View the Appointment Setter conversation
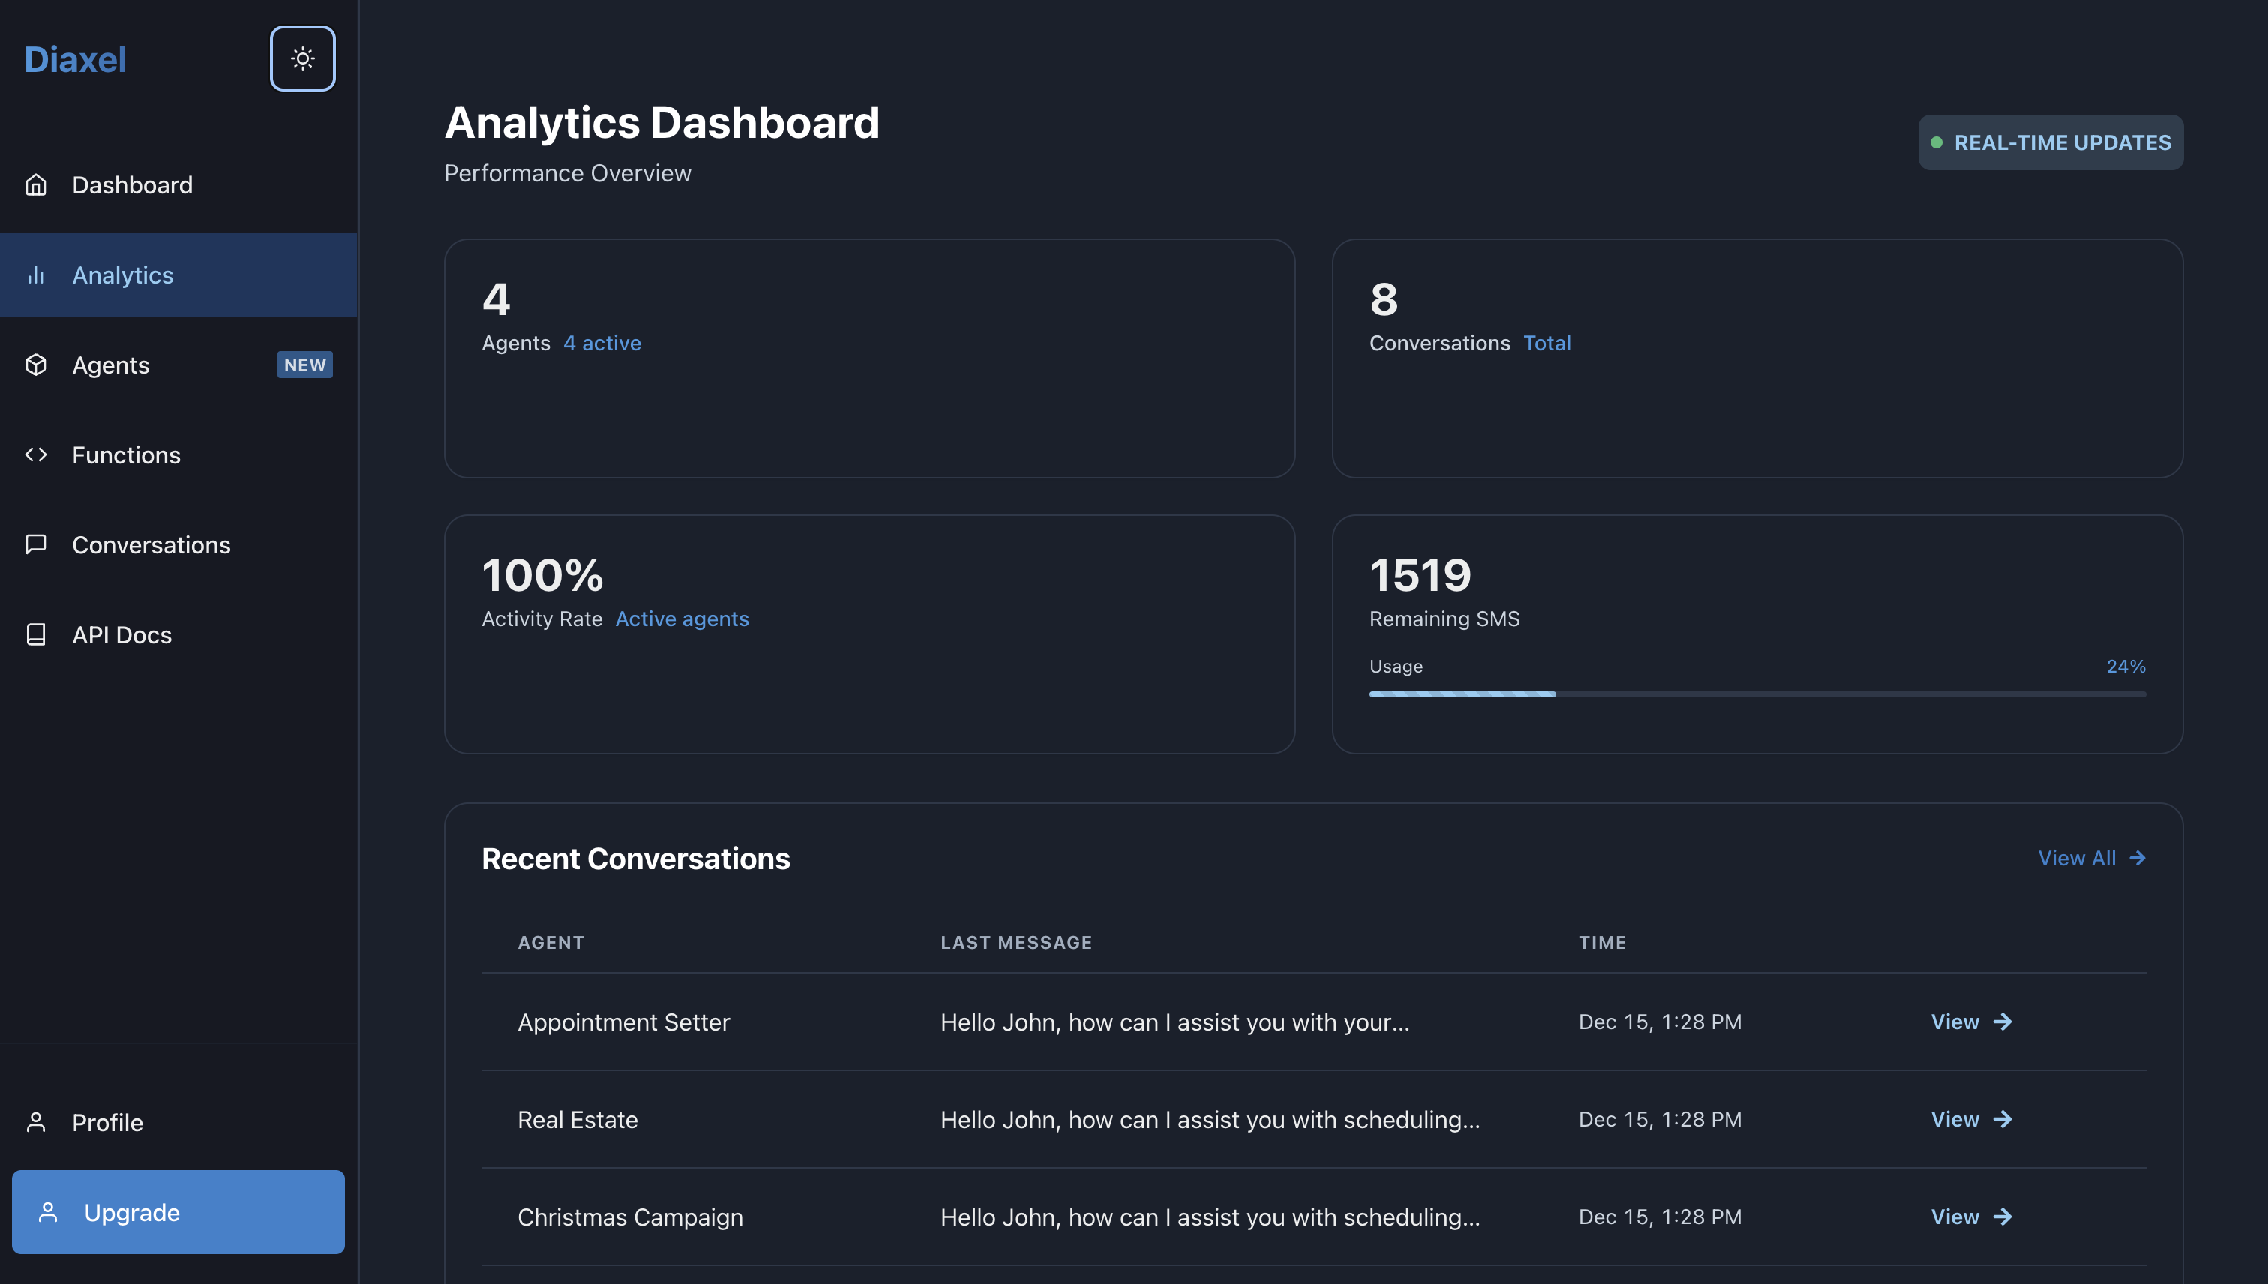 click(1971, 1021)
